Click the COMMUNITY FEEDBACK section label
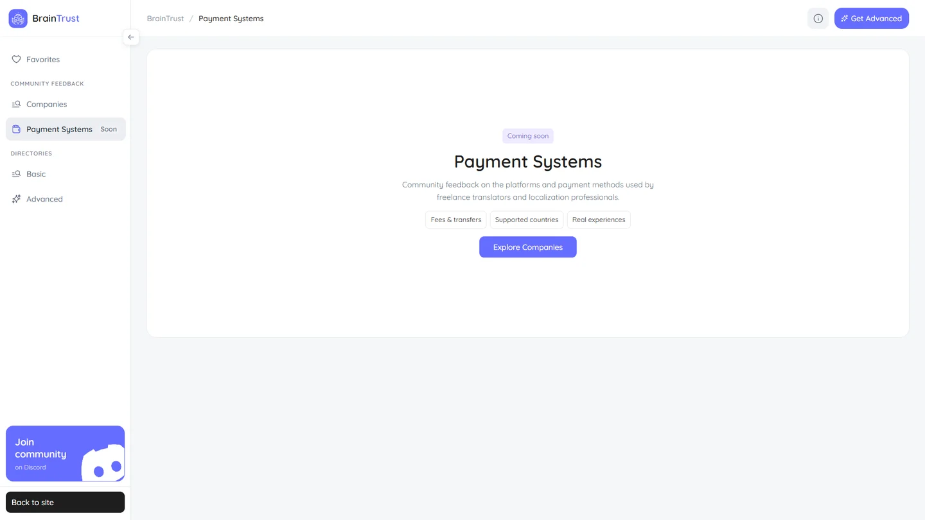Viewport: 925px width, 520px height. [x=47, y=84]
